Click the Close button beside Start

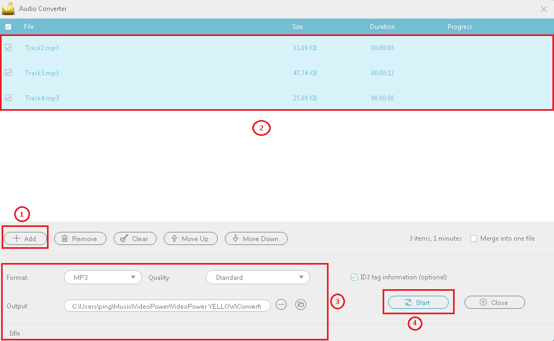tap(494, 302)
